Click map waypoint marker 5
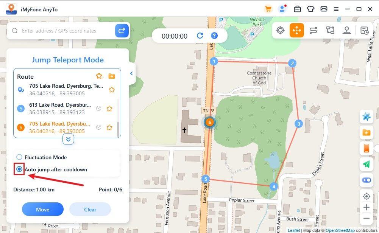 tap(206, 179)
